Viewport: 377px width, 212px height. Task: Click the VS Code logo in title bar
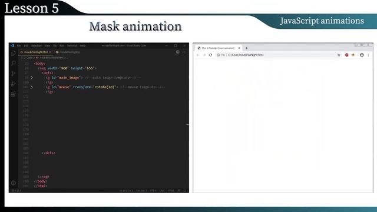12,45
